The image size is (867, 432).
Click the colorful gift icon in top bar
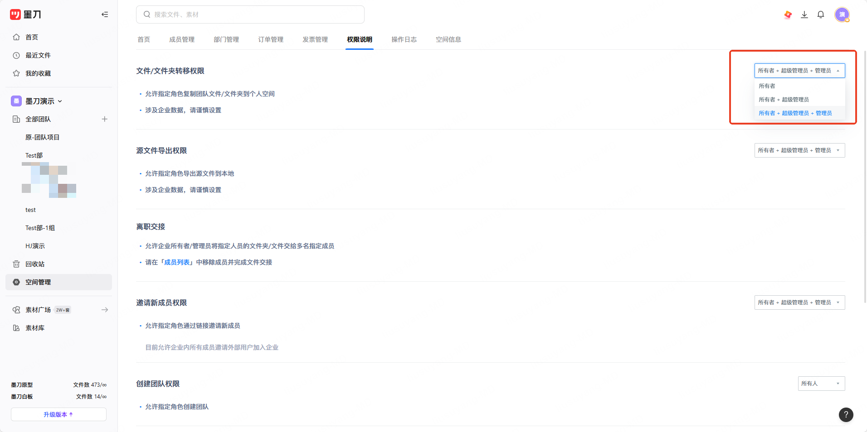pyautogui.click(x=788, y=14)
